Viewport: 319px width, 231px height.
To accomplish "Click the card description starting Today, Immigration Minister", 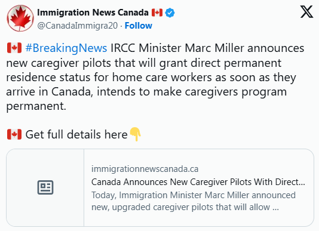I will click(194, 201).
